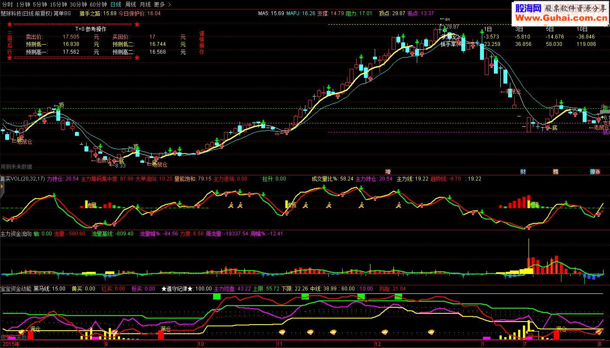Click the 10日 column header
Viewport: 610px width, 348px height.
582,29
